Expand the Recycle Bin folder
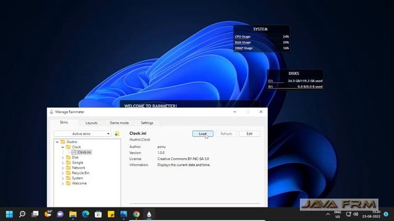394x221 pixels. [x=63, y=173]
